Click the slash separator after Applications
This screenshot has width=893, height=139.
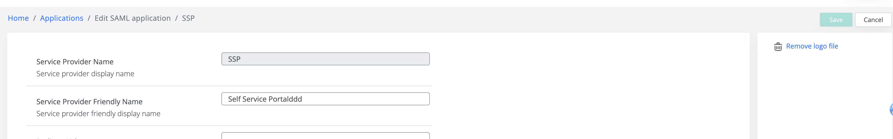point(89,18)
